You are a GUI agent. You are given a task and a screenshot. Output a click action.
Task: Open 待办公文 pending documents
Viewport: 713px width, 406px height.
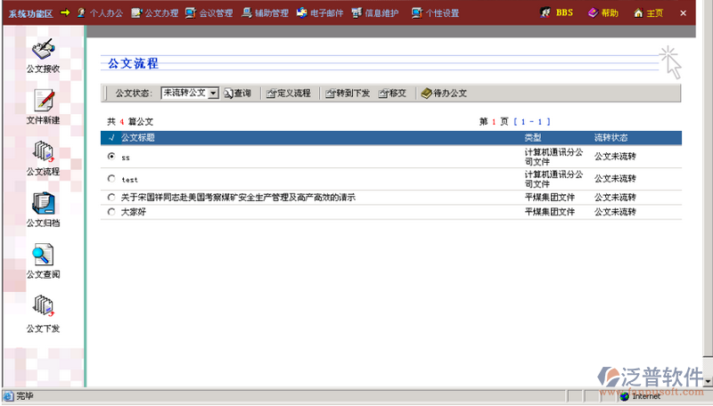(444, 93)
